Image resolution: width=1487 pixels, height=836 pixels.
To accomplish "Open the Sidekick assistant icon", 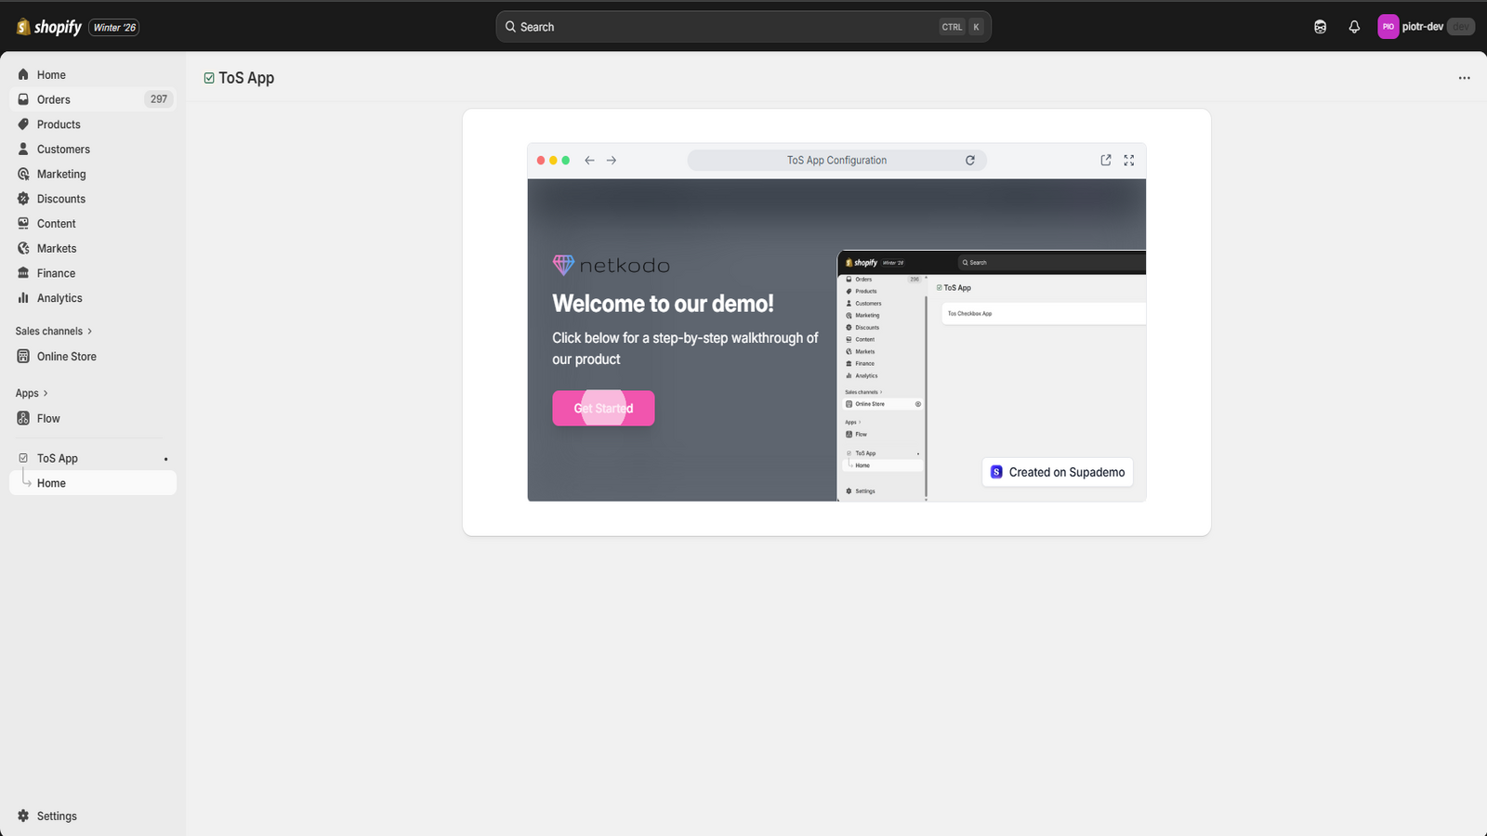I will tap(1320, 27).
